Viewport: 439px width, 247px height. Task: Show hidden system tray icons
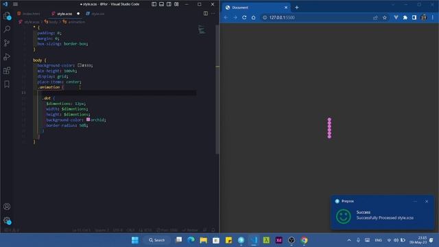(349, 240)
